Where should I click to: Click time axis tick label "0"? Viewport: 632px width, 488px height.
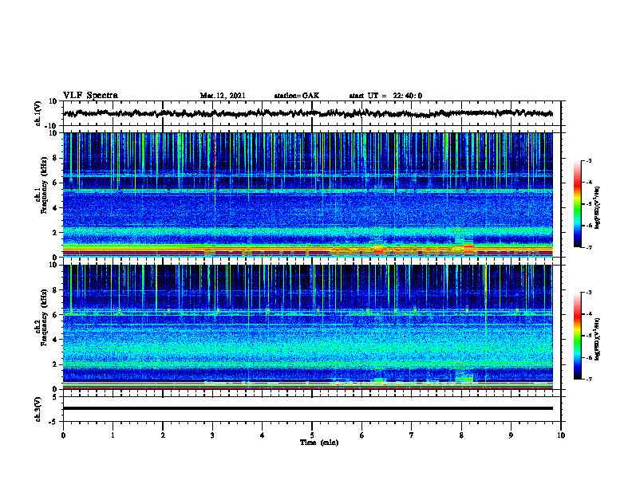point(63,435)
